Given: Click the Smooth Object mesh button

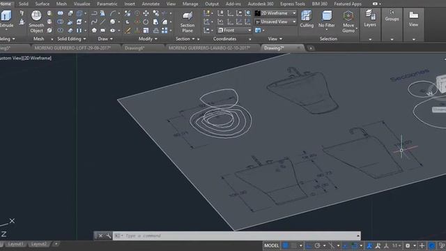Looking at the screenshot, I should tap(36, 22).
